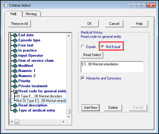The image size is (159, 134).
Task: Uncheck Hierarchy and Synonyms checkbox
Action: (x=82, y=78)
